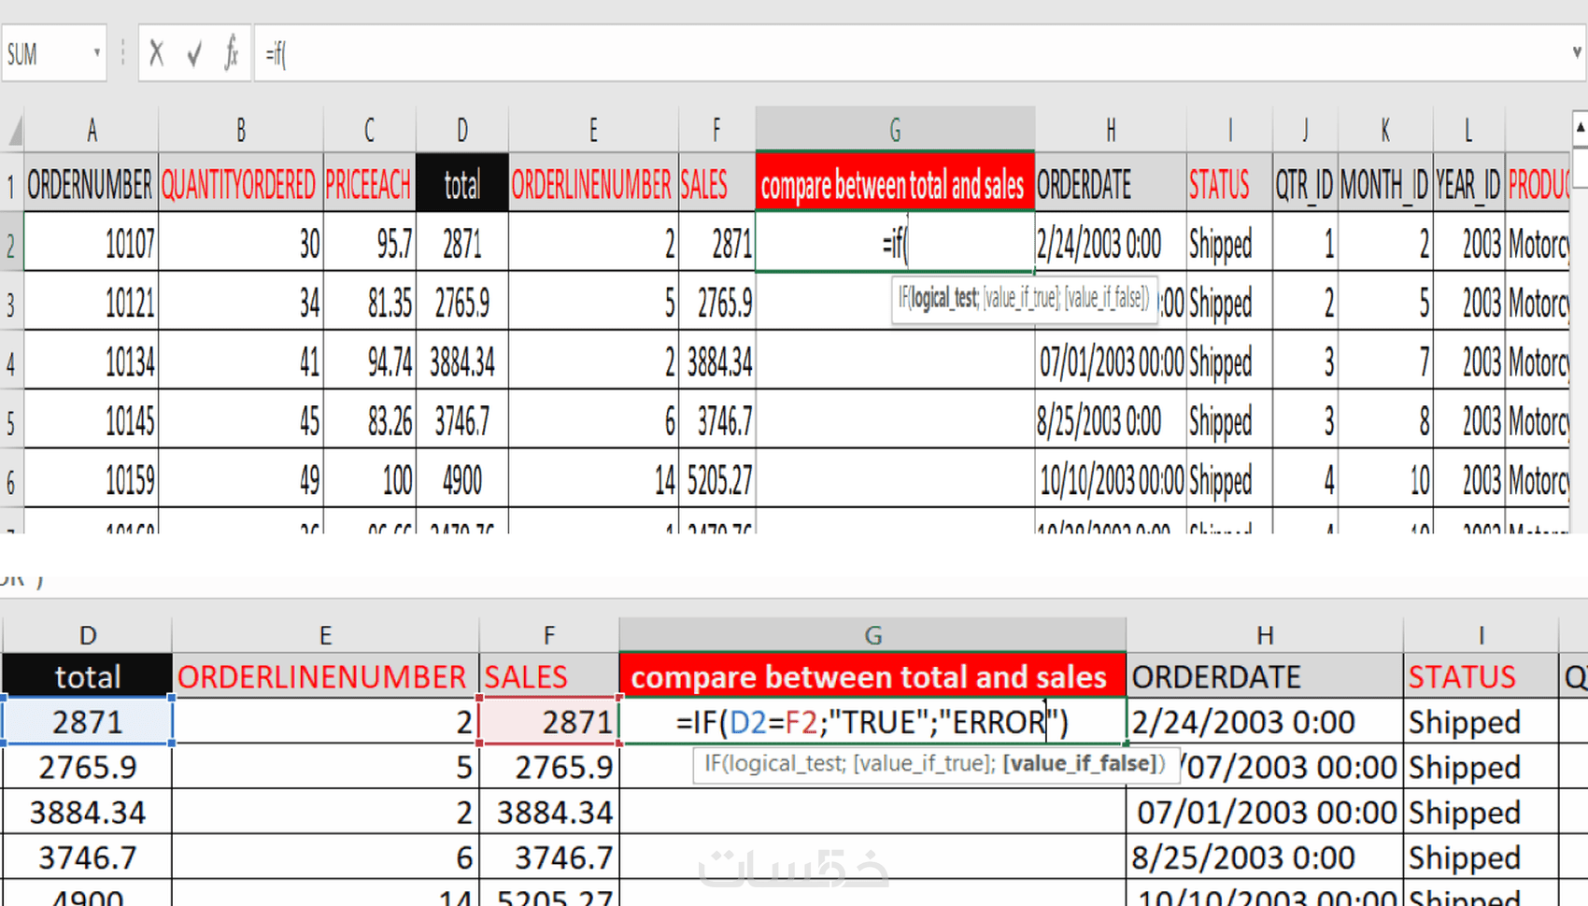Click the black total header cell
The width and height of the screenshot is (1588, 906).
click(x=462, y=183)
